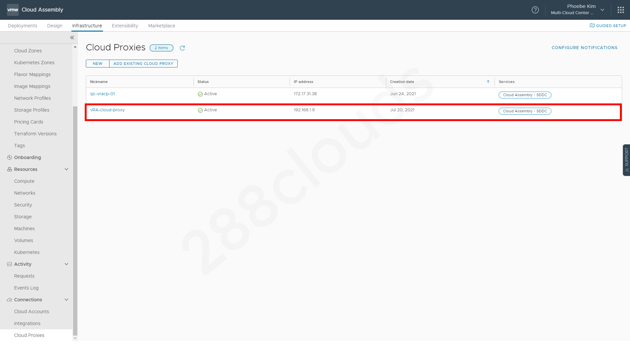Click Cloud Assembly - SDDC tag for vRA-cloud-proxy
This screenshot has width=630, height=344.
(525, 111)
